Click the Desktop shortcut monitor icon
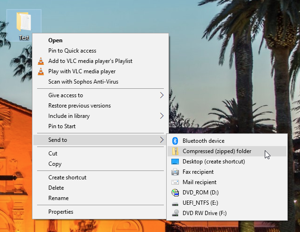 click(175, 162)
